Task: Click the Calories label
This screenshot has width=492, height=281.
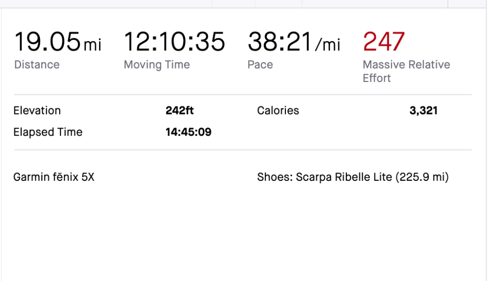Action: pyautogui.click(x=278, y=110)
